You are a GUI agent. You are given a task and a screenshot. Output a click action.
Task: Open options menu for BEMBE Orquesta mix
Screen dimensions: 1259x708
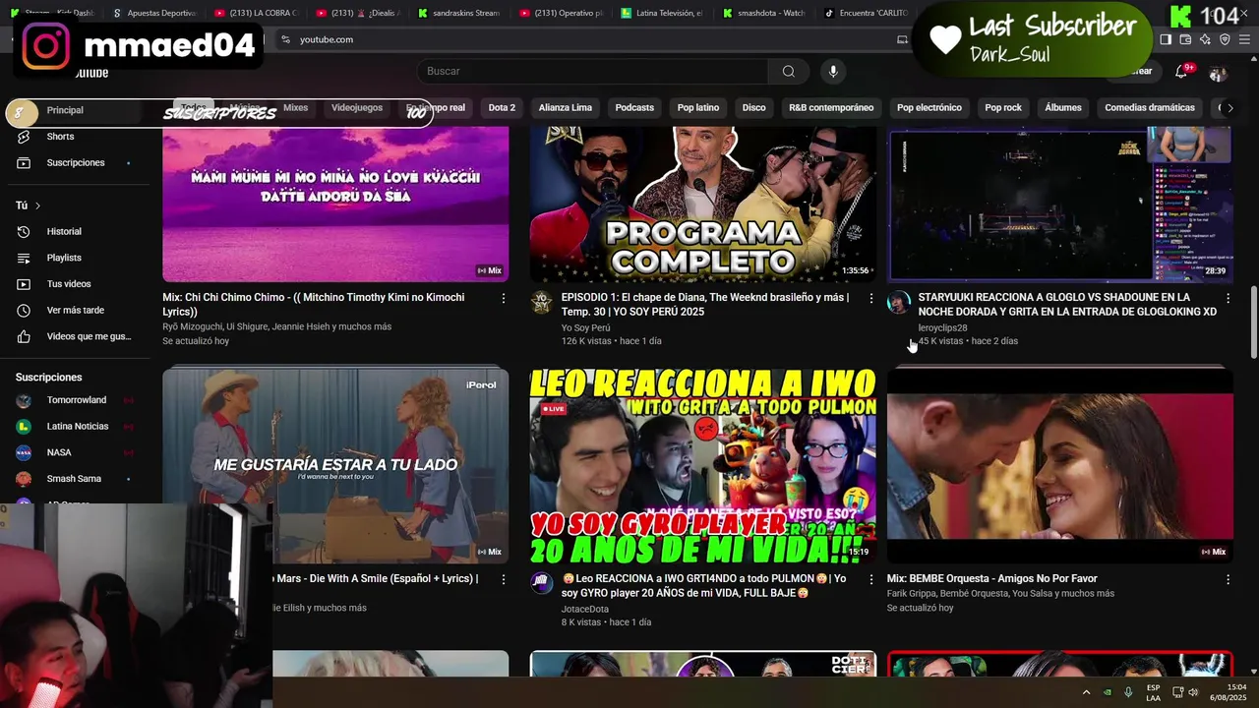coord(1228,580)
